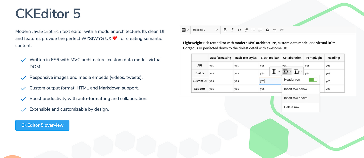364x158 pixels.
Task: Click Extensible and customizable by design text
Action: pos(69,109)
